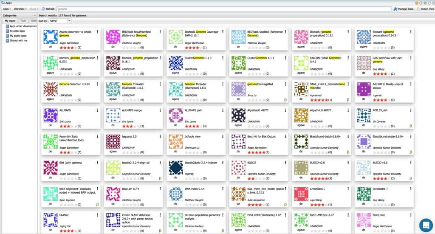Click the Chromatra L app icon
435x234 pixels.
(301, 194)
